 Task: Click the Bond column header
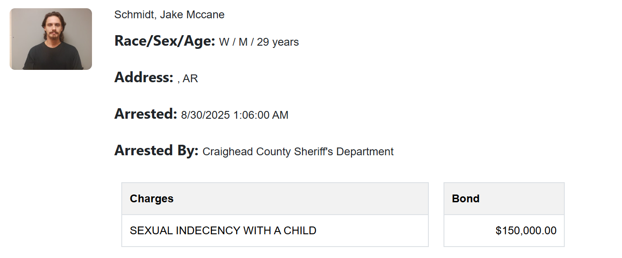[504, 199]
